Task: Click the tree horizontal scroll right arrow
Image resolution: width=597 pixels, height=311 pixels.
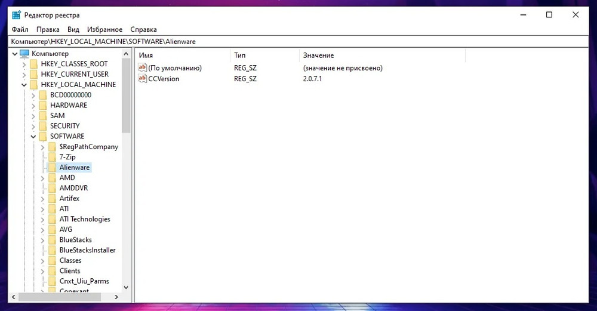Action: pos(116,297)
